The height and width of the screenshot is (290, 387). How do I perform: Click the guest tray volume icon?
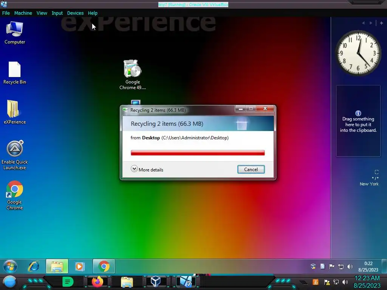(x=350, y=266)
